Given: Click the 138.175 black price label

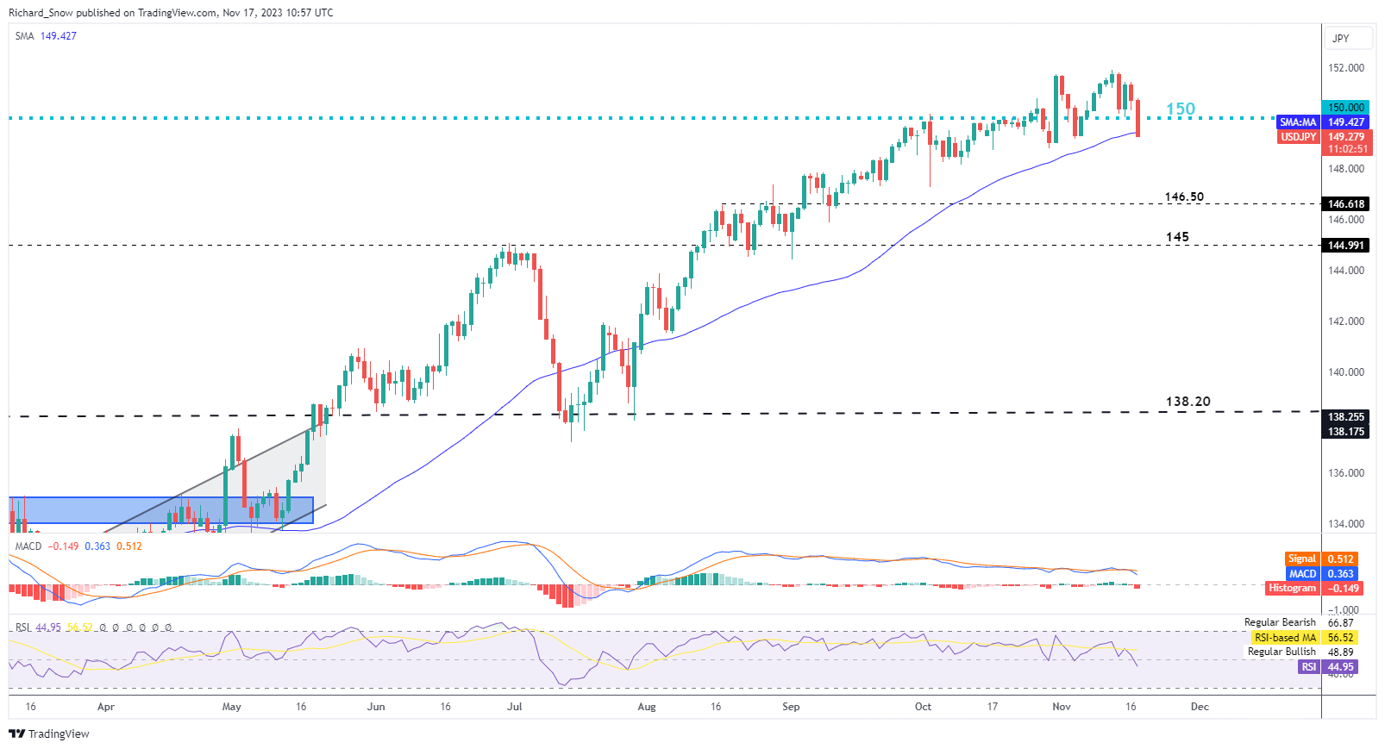Looking at the screenshot, I should pyautogui.click(x=1346, y=431).
